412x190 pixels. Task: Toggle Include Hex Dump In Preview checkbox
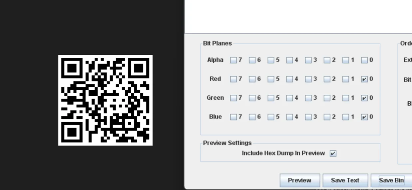pos(333,153)
